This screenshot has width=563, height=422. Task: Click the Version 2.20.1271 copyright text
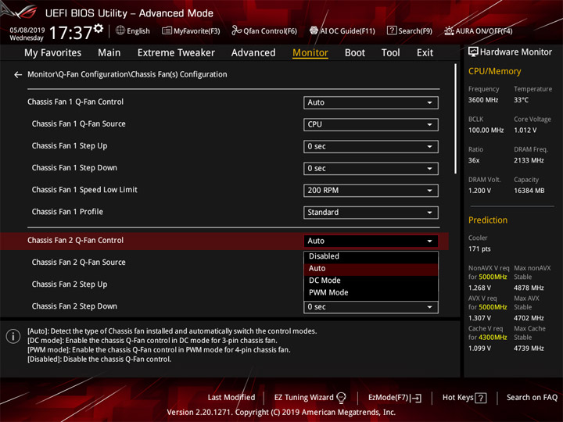(281, 413)
